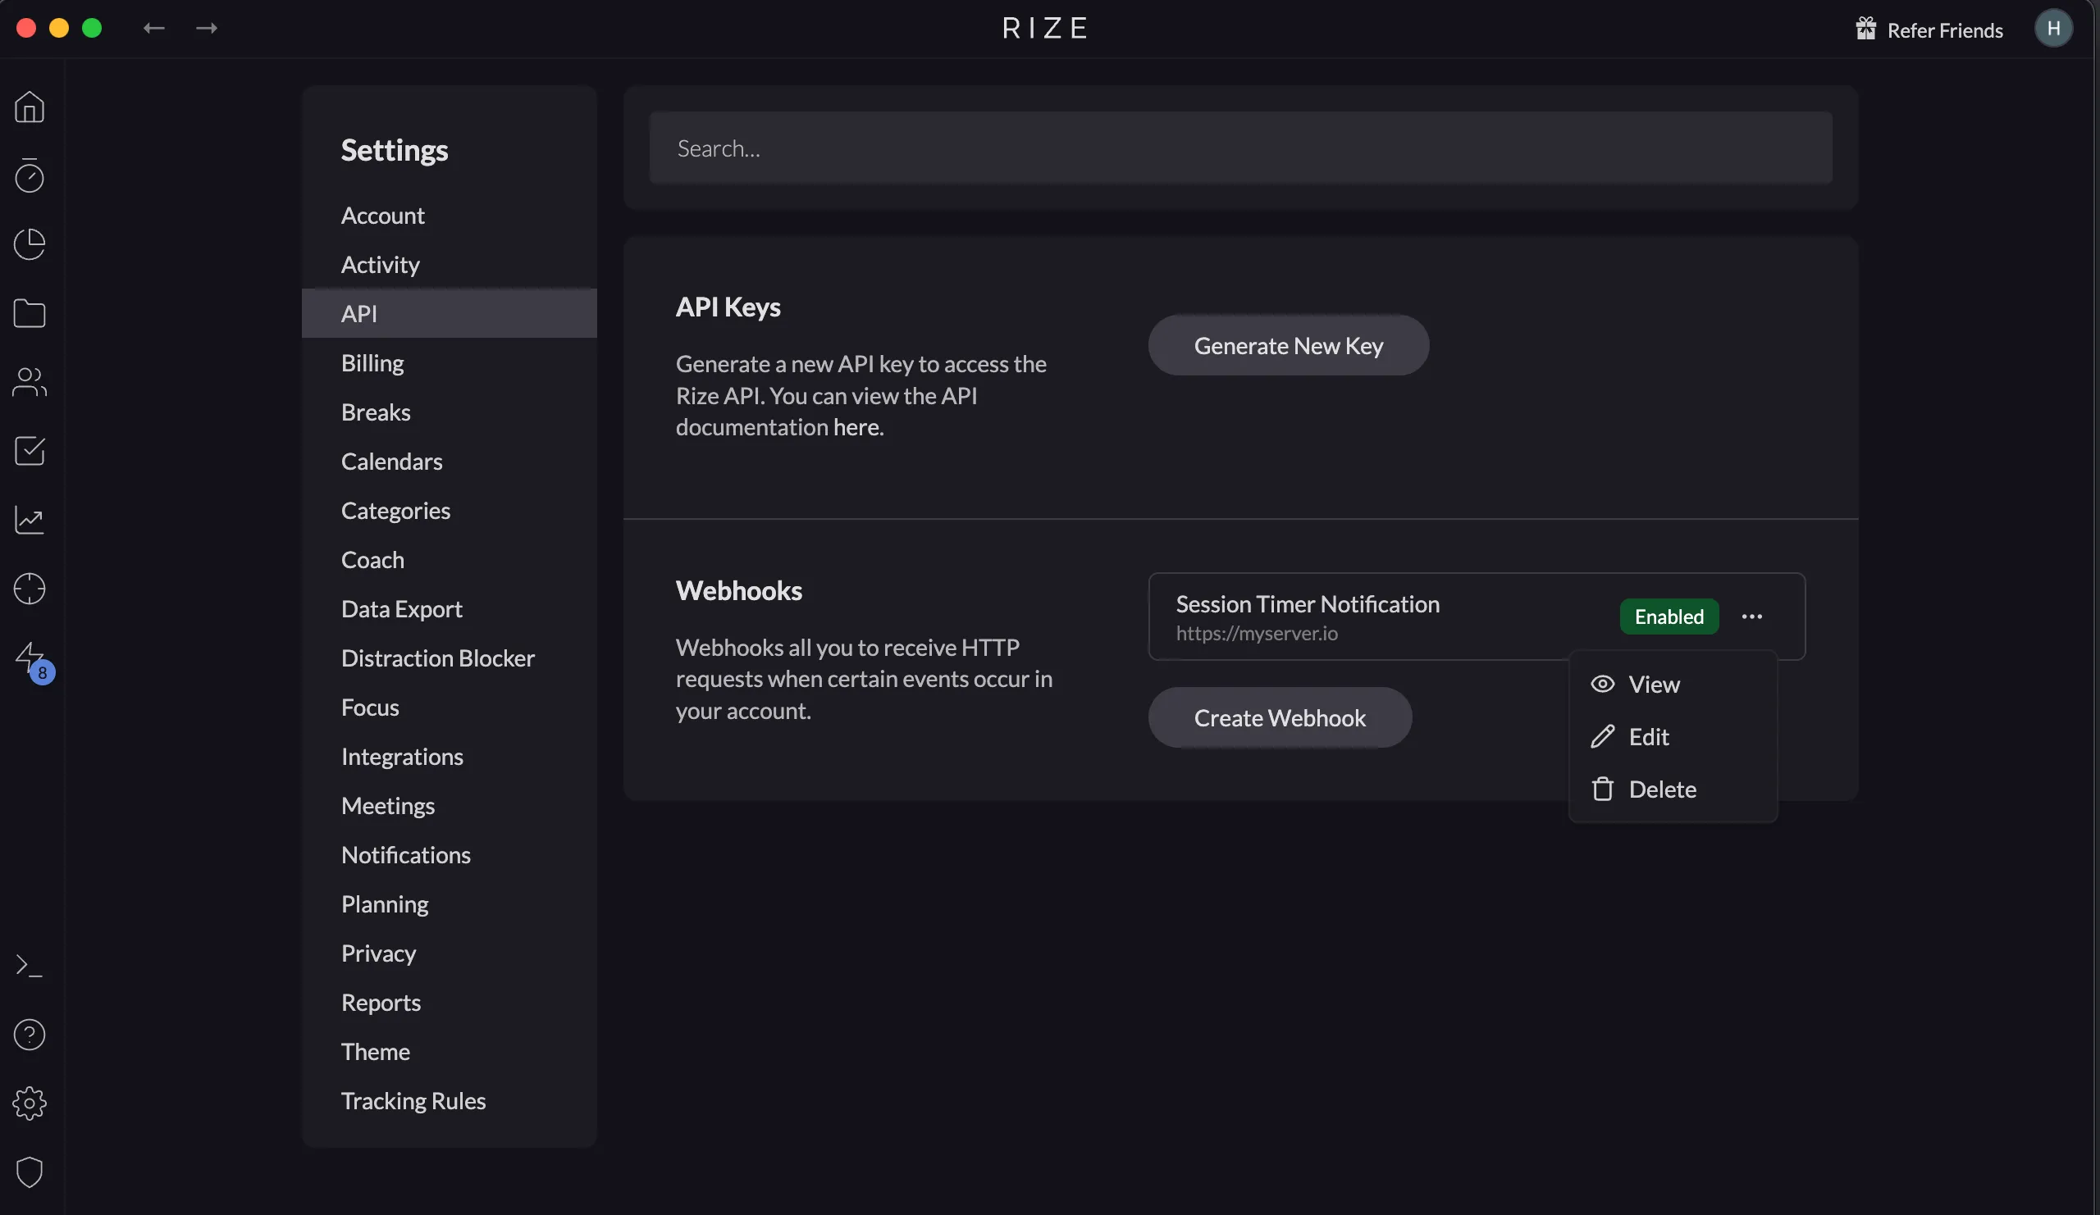Viewport: 2100px width, 1215px height.
Task: Open the pie chart analytics icon
Action: tap(30, 243)
